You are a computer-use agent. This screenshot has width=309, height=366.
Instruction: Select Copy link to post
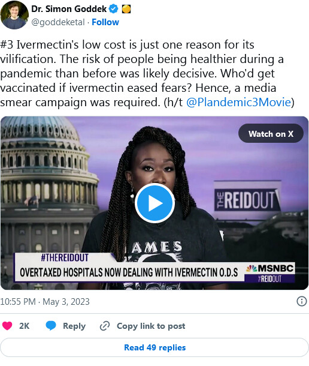pyautogui.click(x=151, y=326)
